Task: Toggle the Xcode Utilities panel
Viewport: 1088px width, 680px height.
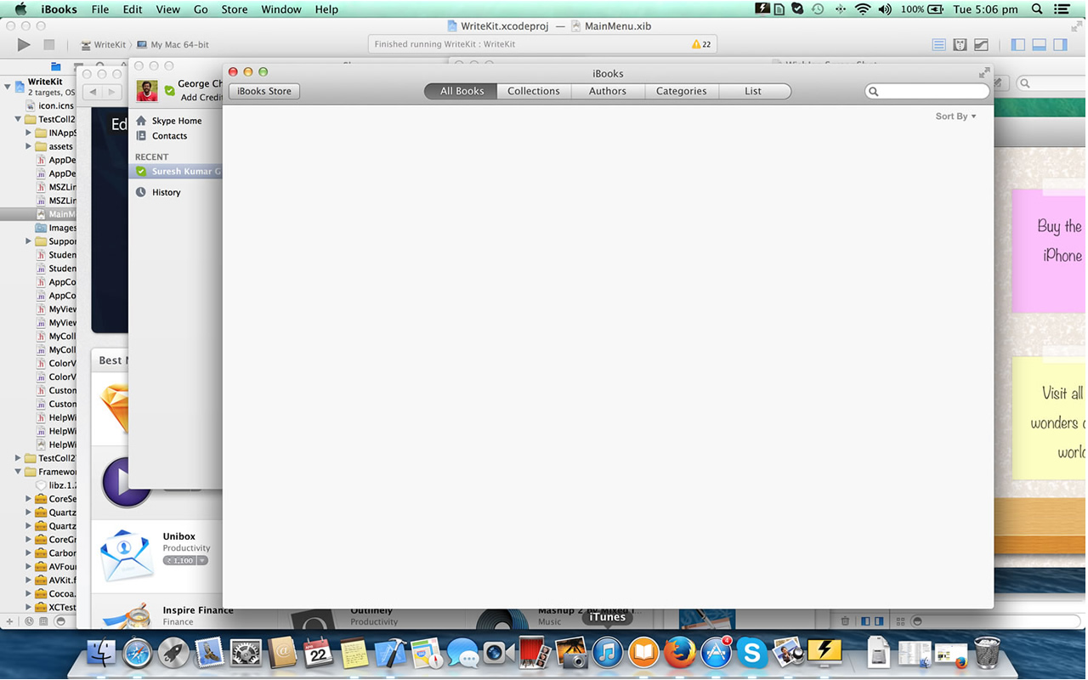Action: click(x=1060, y=44)
